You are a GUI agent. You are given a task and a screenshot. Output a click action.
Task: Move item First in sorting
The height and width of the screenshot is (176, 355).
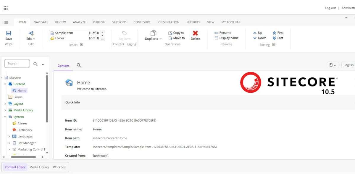278,33
